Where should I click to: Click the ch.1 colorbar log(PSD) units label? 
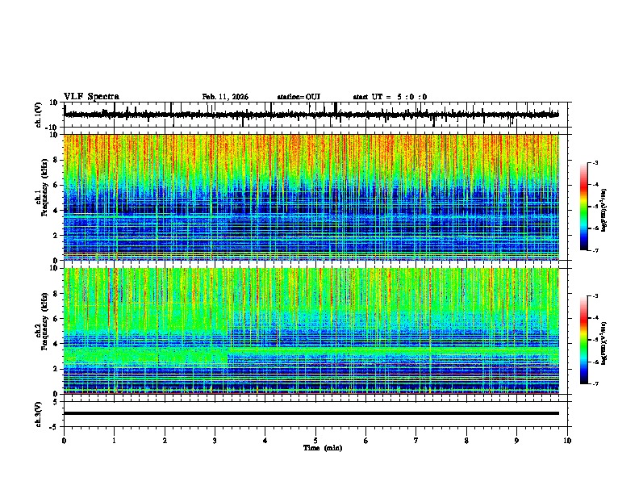(x=604, y=210)
